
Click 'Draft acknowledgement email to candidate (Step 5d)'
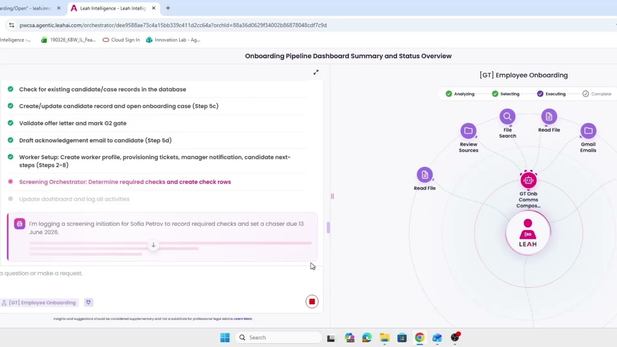click(x=95, y=140)
